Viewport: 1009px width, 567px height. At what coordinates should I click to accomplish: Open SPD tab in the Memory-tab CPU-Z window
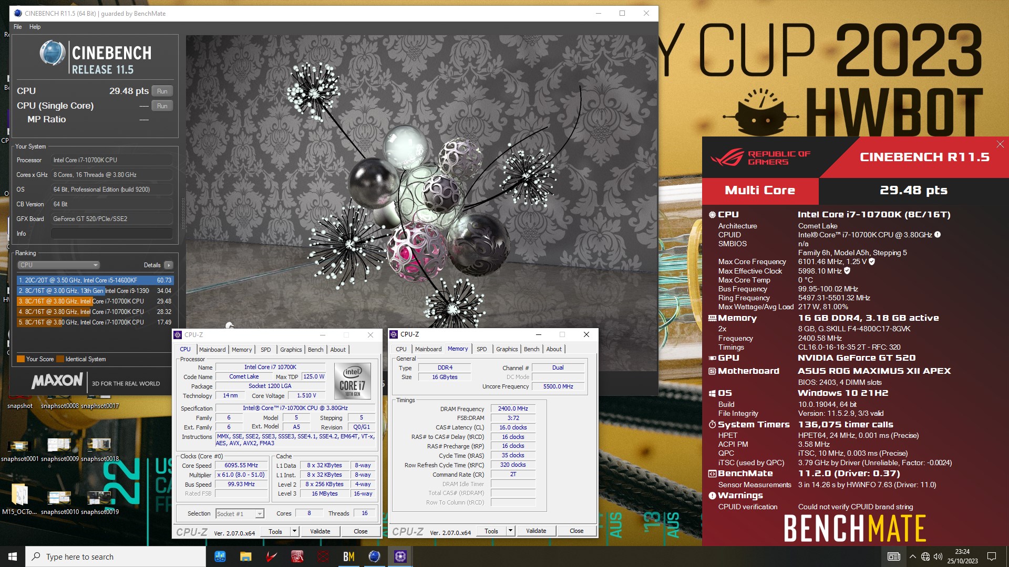(x=482, y=349)
